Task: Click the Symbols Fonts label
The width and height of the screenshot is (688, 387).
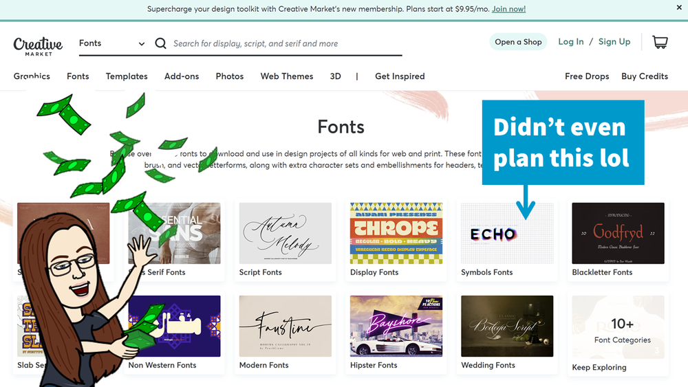Action: click(486, 272)
